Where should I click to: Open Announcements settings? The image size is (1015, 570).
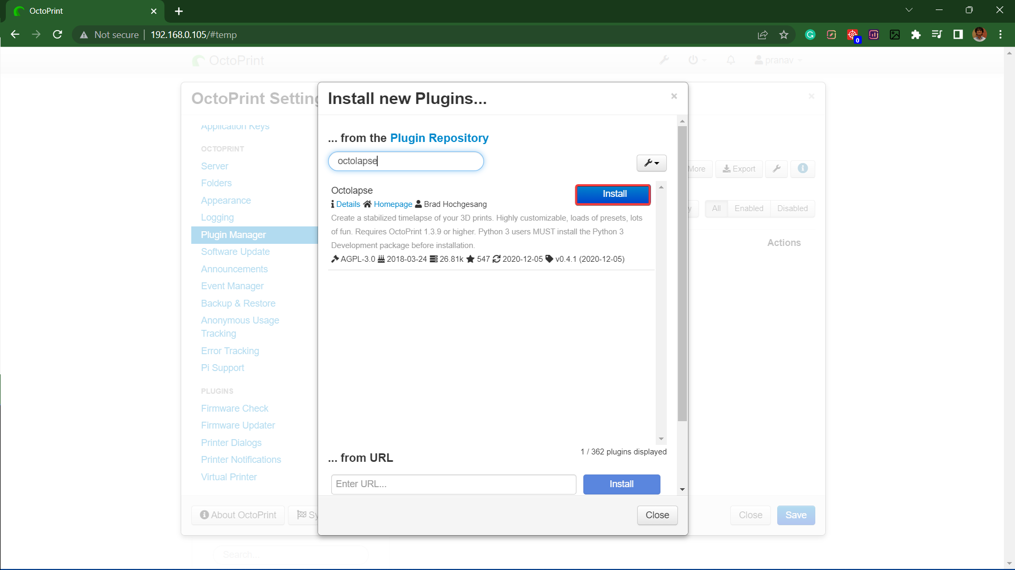(x=234, y=269)
